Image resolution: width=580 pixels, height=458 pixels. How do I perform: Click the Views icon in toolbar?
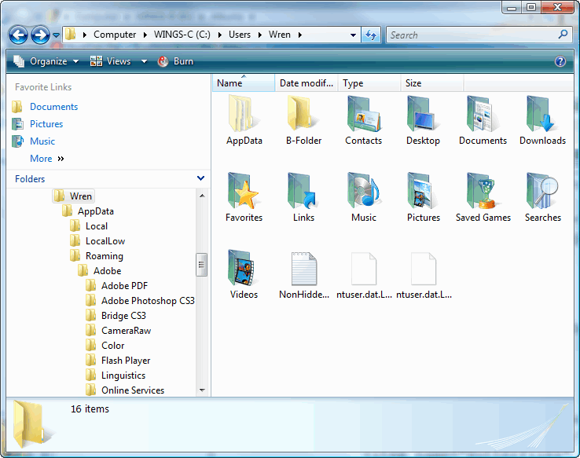point(96,61)
